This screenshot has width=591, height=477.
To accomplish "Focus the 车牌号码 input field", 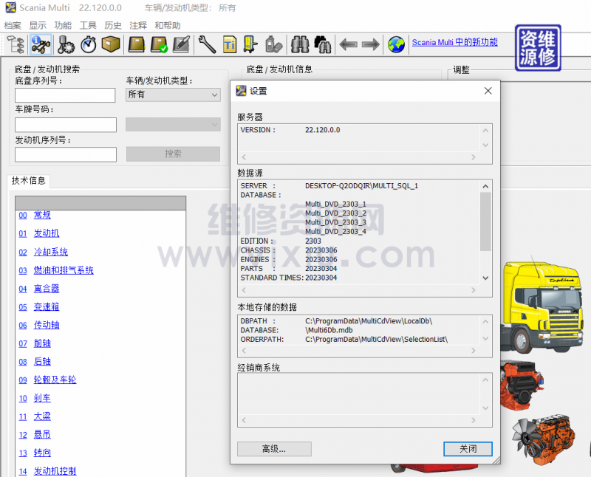I will coord(66,125).
